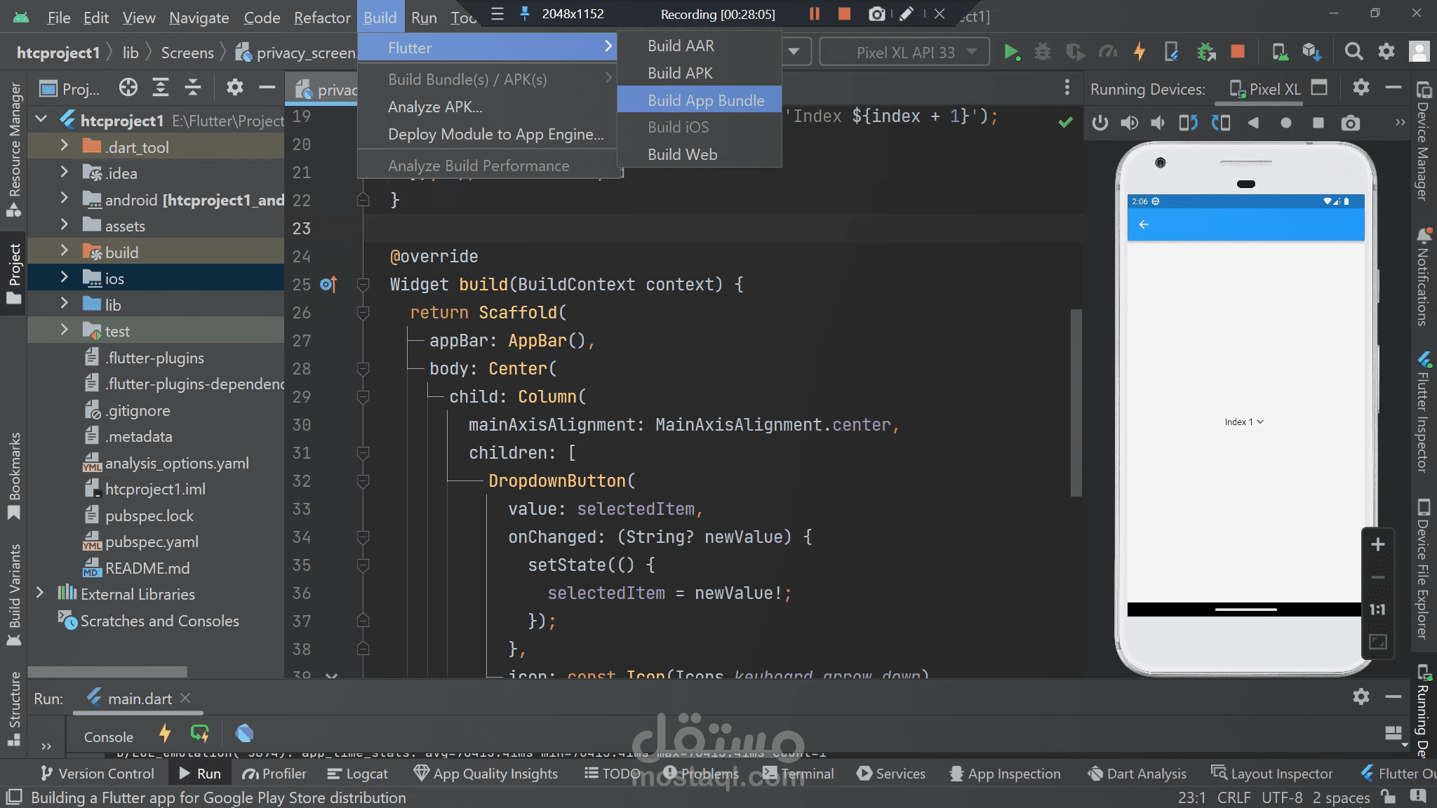Toggle the Bookmarks tool window

click(15, 476)
